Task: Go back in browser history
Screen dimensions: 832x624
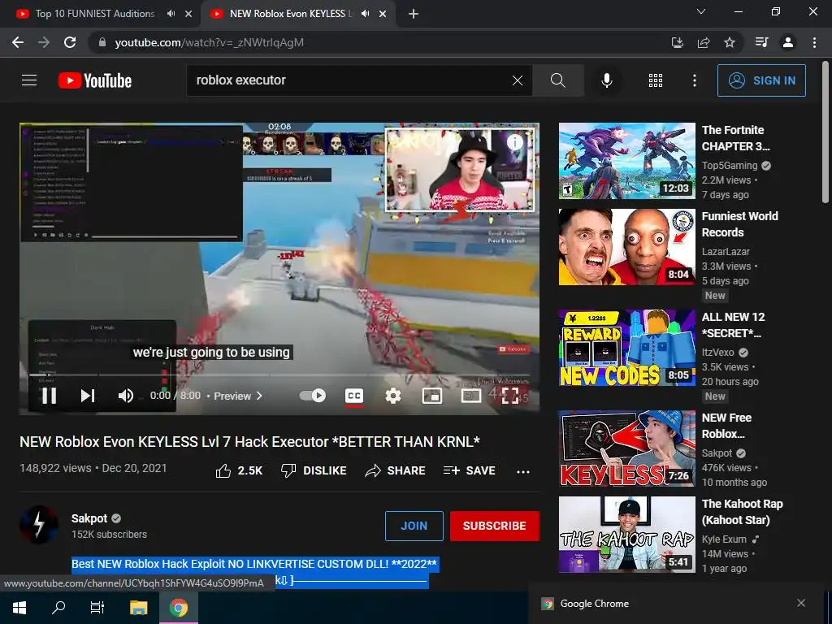Action: click(x=18, y=42)
